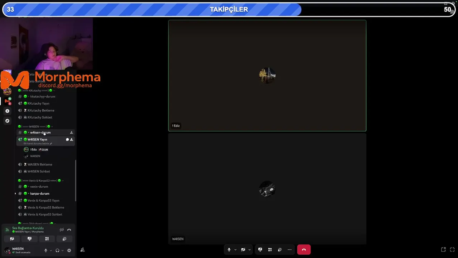Open more options in call control bar

[x=289, y=250]
